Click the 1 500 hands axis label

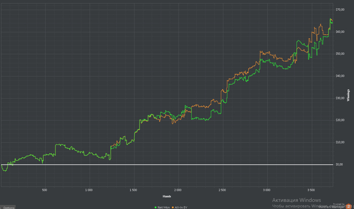[133, 190]
